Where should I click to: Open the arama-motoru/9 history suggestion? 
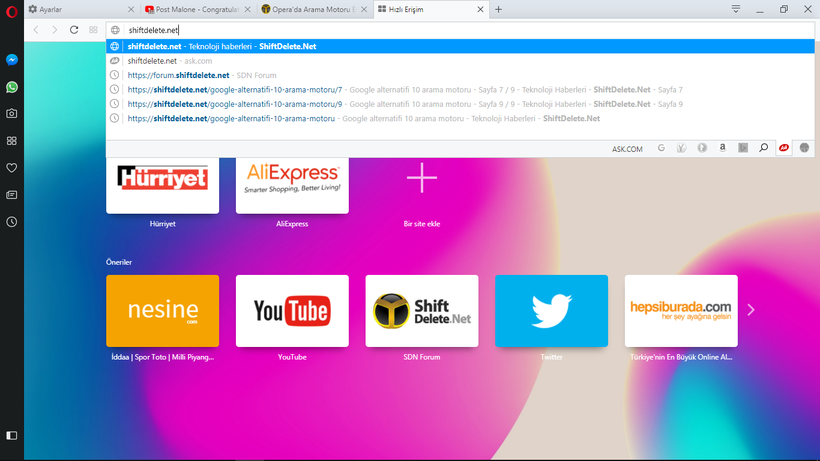[x=460, y=104]
